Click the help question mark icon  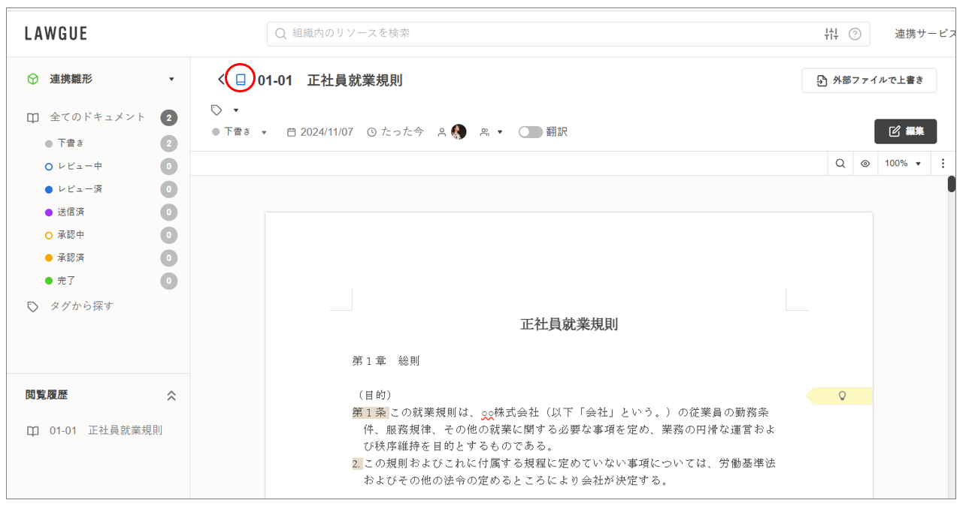[x=855, y=34]
